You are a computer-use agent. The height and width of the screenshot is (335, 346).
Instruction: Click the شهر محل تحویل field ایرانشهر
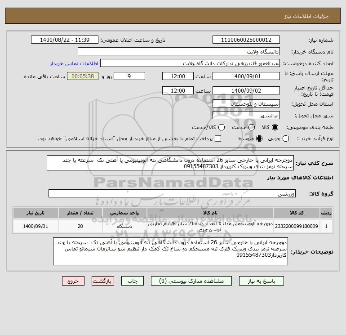click(246, 115)
